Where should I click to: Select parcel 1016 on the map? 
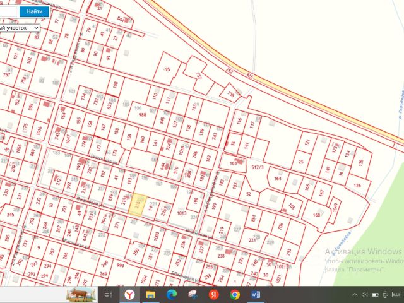click(x=39, y=131)
